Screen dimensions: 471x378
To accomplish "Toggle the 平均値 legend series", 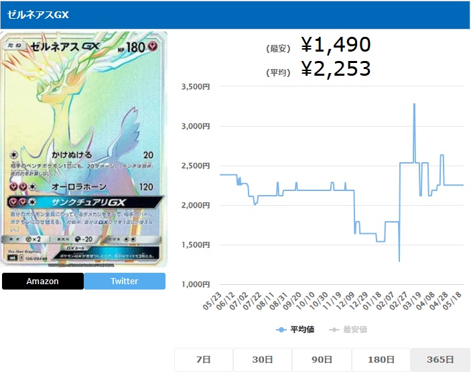I will click(x=295, y=330).
